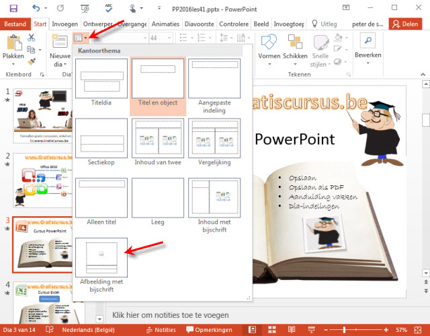430x336 pixels.
Task: Click the Plakken clipboard icon
Action: pyautogui.click(x=13, y=43)
